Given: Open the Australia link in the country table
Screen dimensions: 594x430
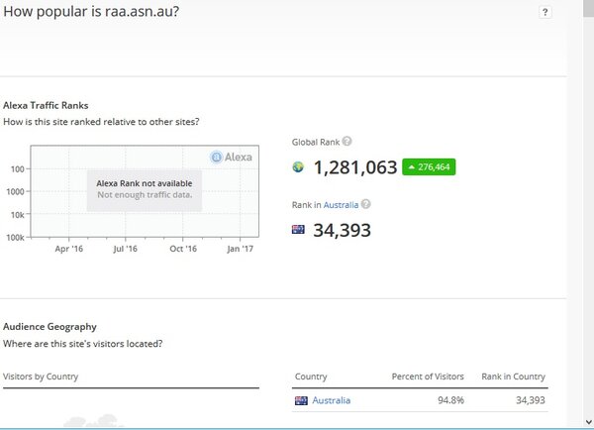Looking at the screenshot, I should [331, 400].
